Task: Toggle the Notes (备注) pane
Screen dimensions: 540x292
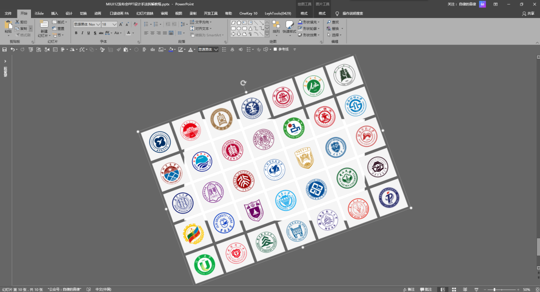Action: (408, 289)
